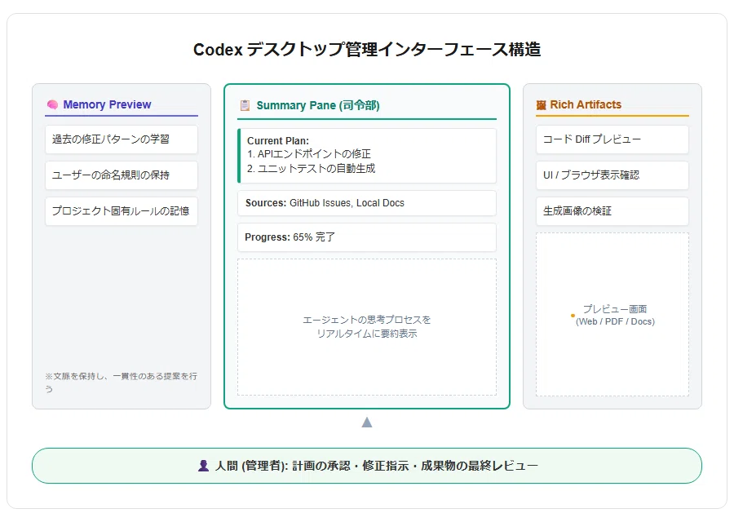Click the リアルタイムに要約表示 text
Screen dimensions: 734x522
click(366, 334)
